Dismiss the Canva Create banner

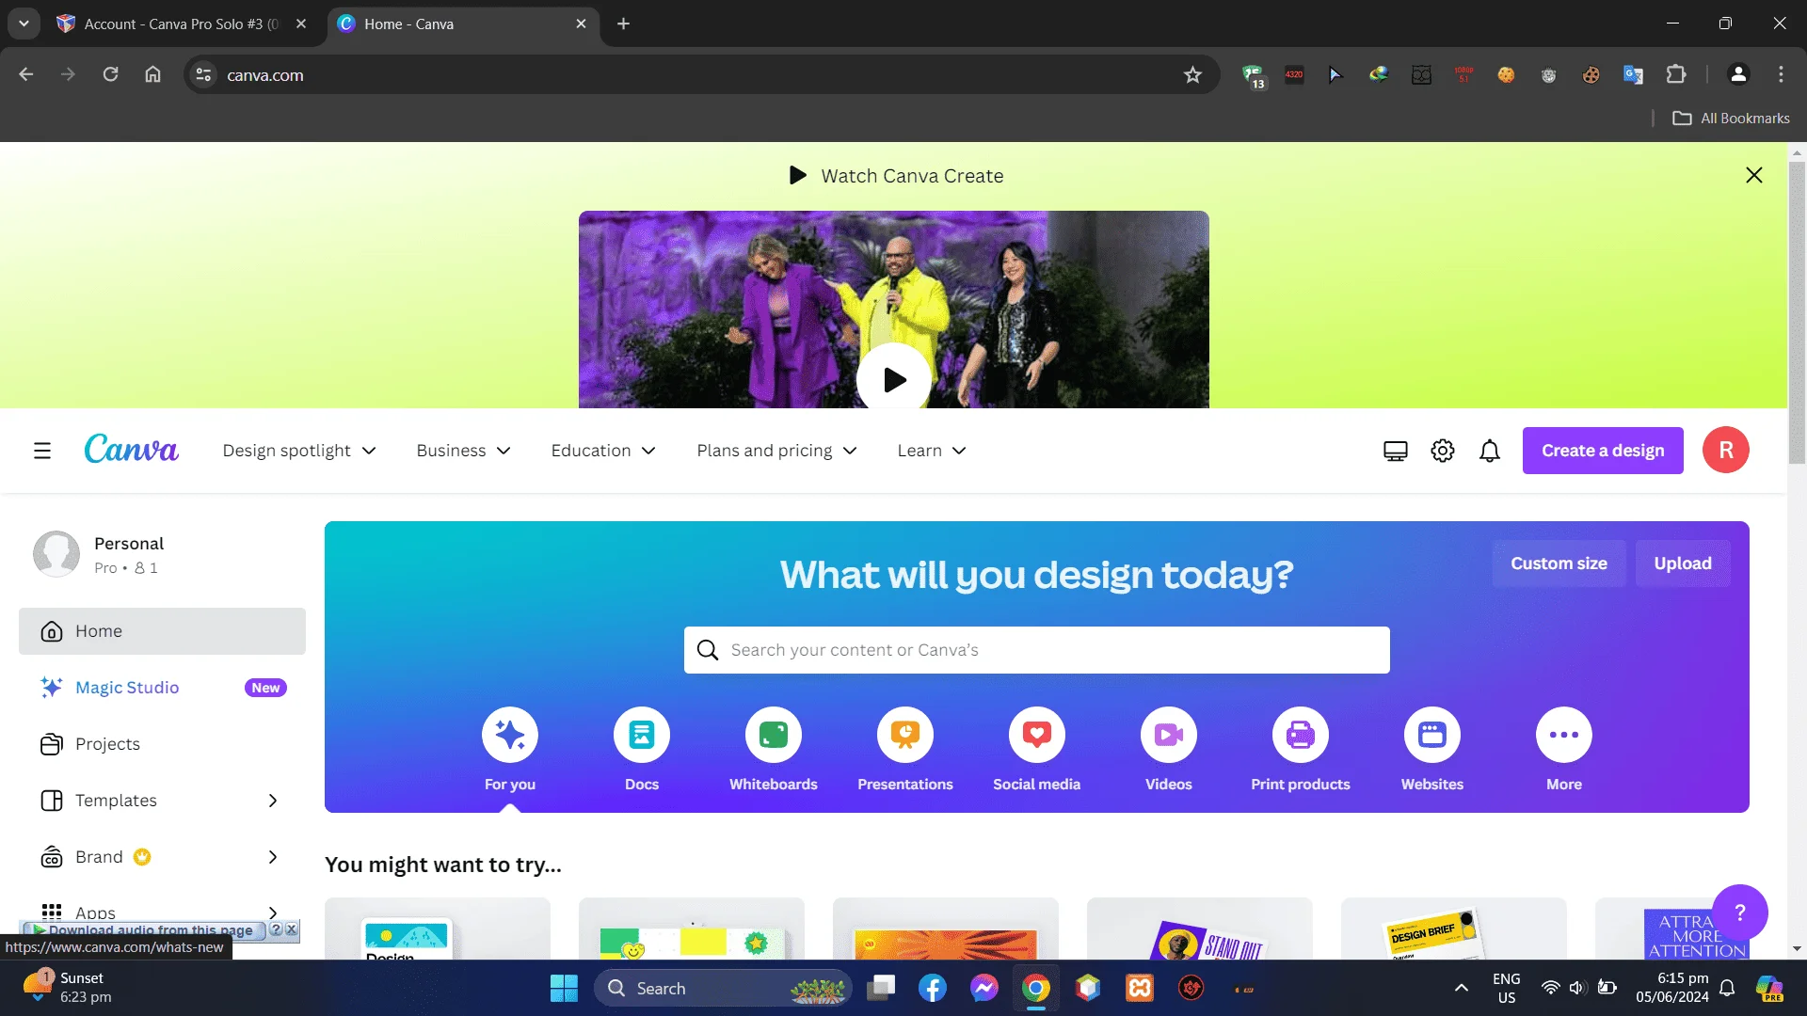pos(1754,176)
